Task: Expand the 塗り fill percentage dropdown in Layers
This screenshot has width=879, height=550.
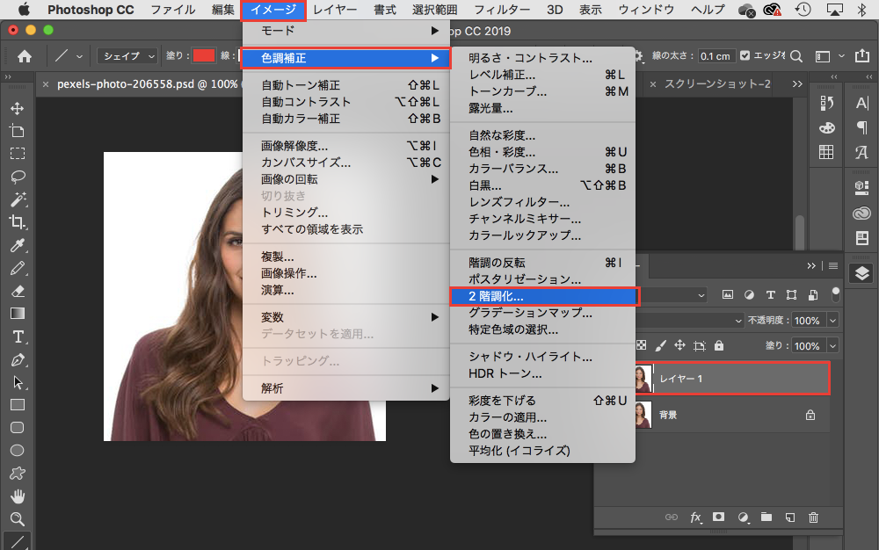Action: click(832, 346)
